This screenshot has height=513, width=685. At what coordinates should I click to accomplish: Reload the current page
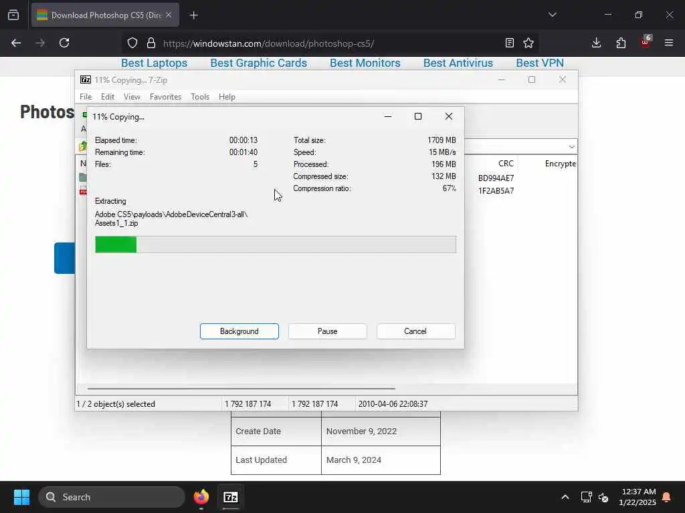(64, 43)
